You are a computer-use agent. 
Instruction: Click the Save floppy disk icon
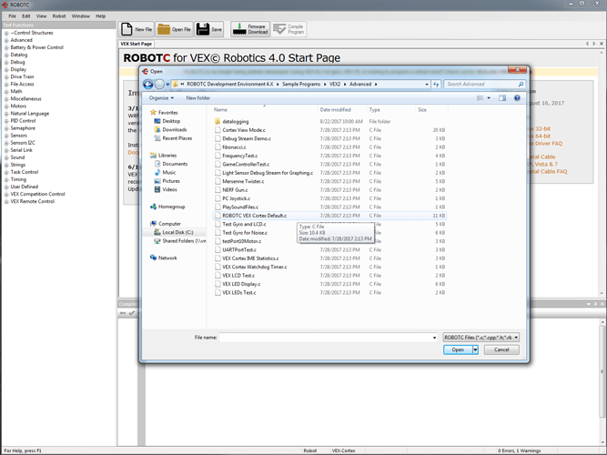[203, 29]
